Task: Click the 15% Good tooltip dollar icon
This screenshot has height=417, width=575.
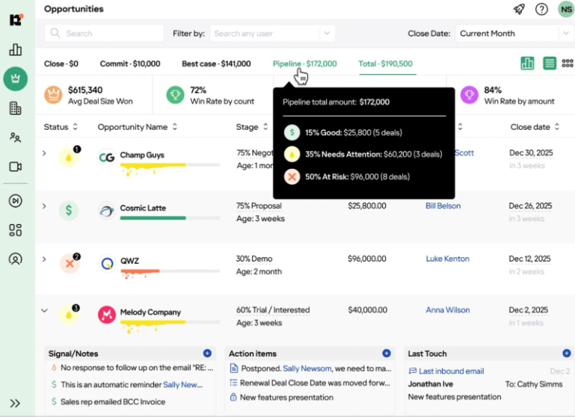Action: click(292, 132)
